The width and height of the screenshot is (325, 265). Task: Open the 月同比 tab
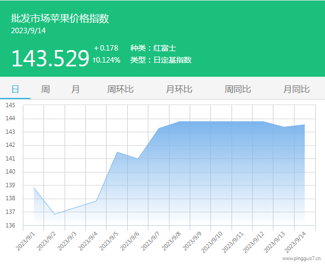296,89
